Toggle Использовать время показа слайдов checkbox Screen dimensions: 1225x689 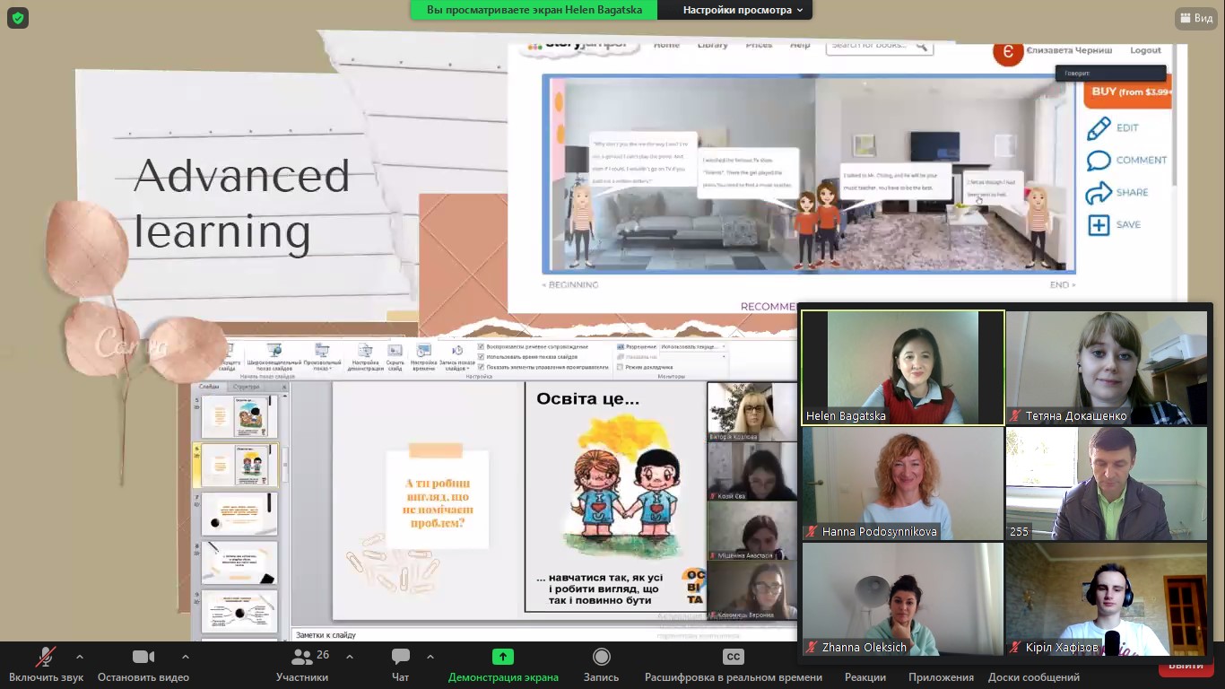tap(482, 357)
